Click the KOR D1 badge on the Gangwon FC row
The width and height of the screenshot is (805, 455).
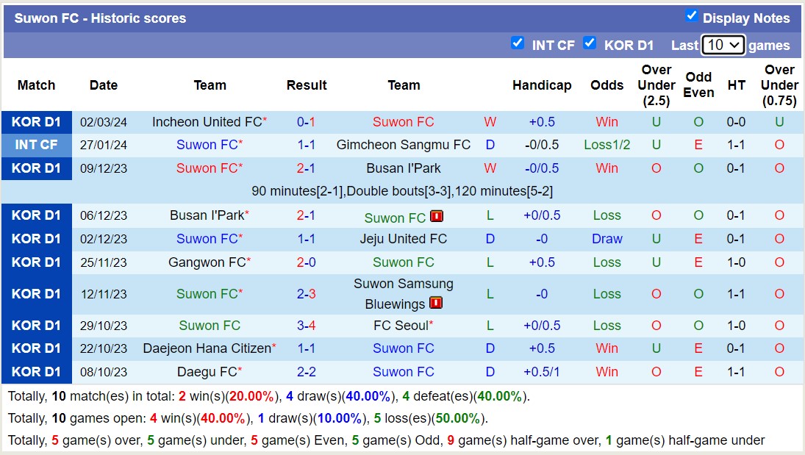click(x=37, y=262)
